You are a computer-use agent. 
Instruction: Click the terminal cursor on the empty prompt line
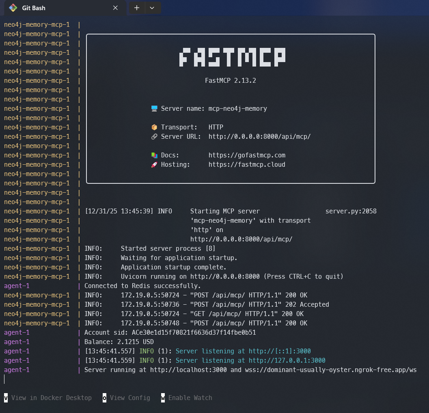(4, 379)
